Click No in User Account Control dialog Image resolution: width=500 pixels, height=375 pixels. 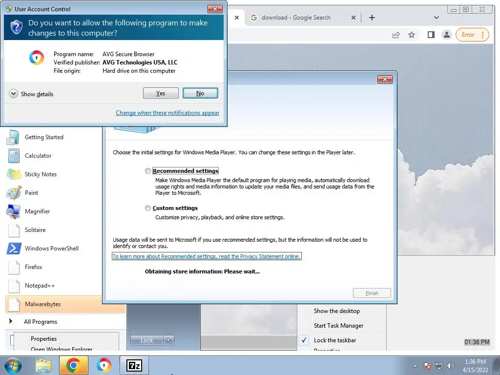pos(200,93)
